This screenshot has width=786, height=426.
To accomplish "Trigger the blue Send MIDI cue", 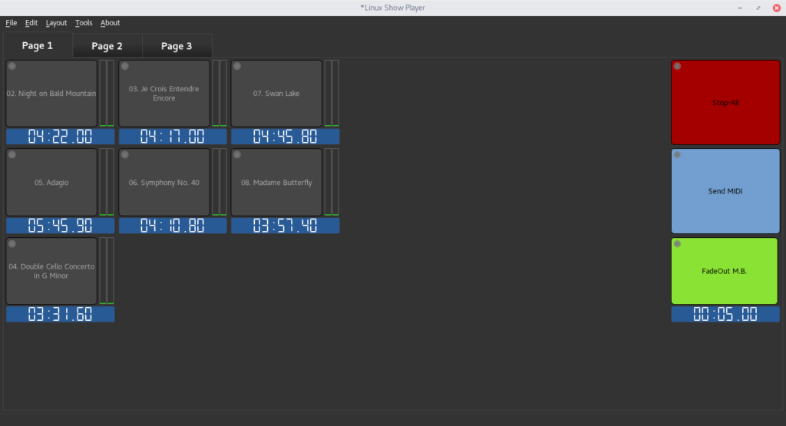I will point(725,191).
